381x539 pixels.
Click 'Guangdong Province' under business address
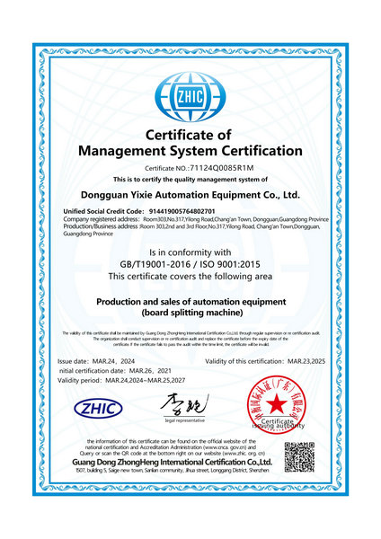click(88, 234)
